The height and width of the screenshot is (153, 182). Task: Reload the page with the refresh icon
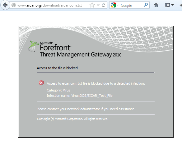pyautogui.click(x=103, y=5)
